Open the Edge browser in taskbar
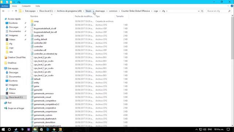Screen dimensions: 234x132 (48, 129)
